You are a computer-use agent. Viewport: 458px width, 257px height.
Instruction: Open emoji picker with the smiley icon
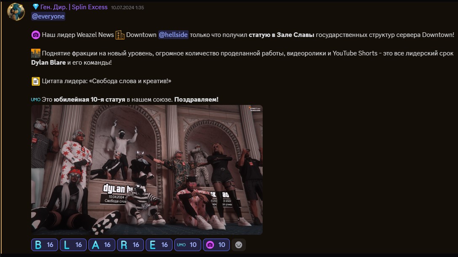click(x=239, y=245)
